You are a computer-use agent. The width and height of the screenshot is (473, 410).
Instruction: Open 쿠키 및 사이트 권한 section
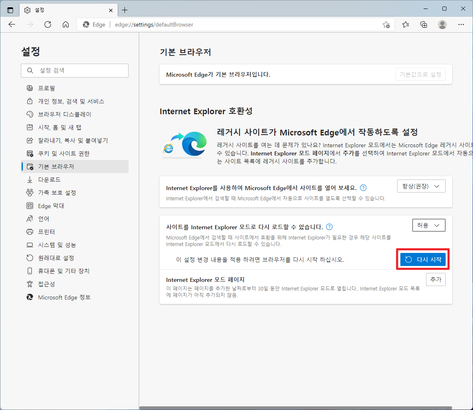75,153
